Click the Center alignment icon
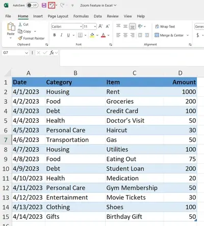The image size is (204, 226). click(125, 35)
